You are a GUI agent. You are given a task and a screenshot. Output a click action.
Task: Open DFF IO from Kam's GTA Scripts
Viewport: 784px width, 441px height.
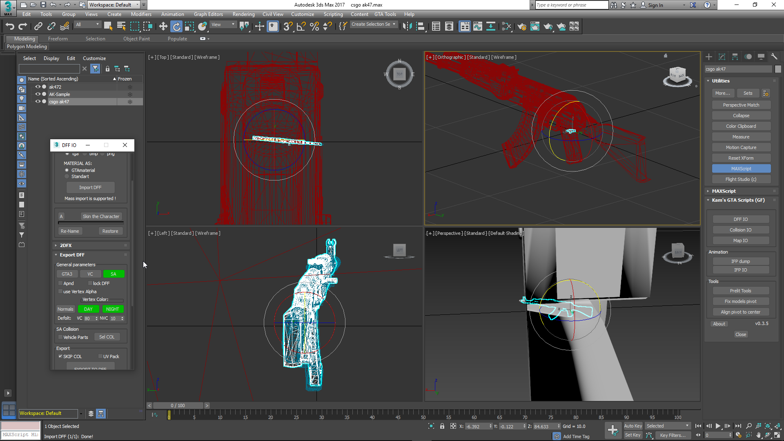(741, 219)
